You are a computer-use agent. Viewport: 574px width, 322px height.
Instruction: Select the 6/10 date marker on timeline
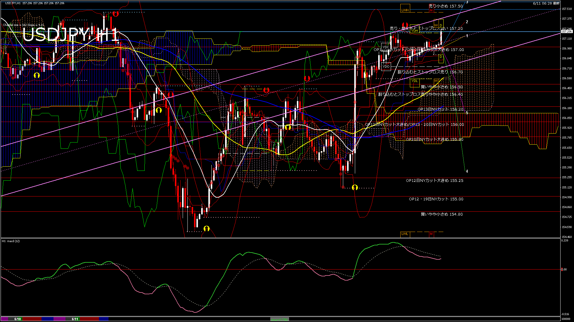point(18,319)
